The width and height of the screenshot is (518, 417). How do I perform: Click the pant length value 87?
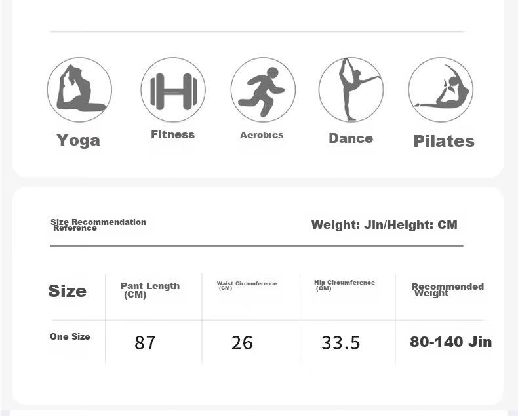[x=145, y=342]
